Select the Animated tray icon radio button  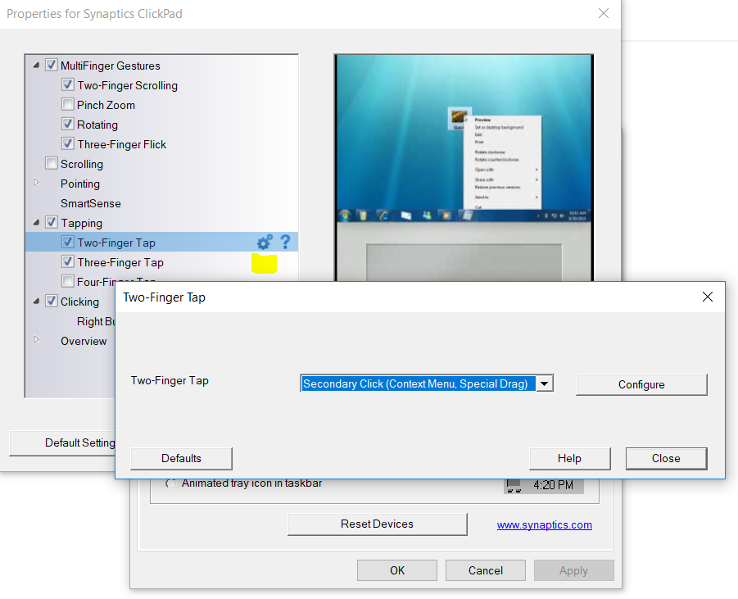click(x=170, y=483)
